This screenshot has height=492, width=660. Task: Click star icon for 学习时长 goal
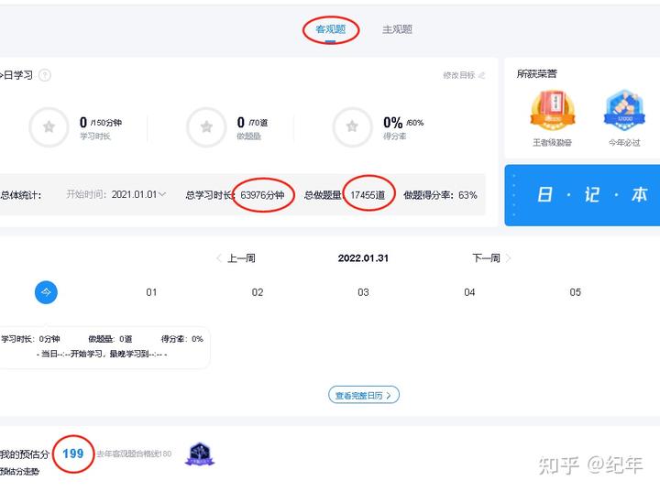(49, 126)
